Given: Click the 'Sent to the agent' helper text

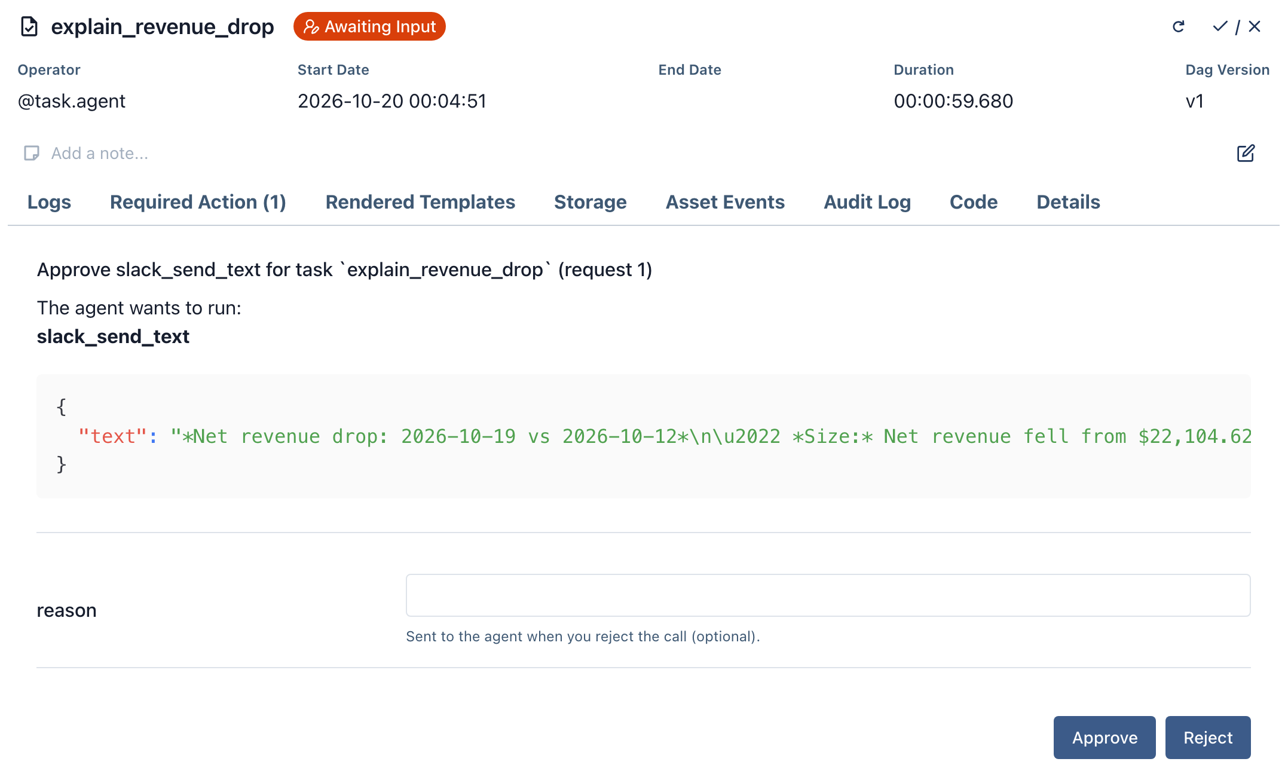Looking at the screenshot, I should click(x=583, y=637).
